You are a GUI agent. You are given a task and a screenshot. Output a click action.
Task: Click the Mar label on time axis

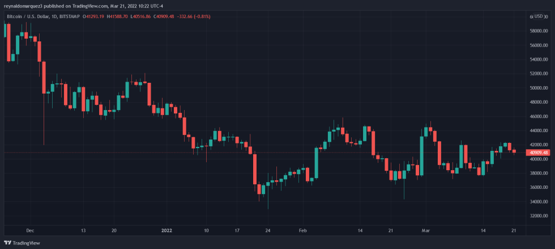point(426,230)
